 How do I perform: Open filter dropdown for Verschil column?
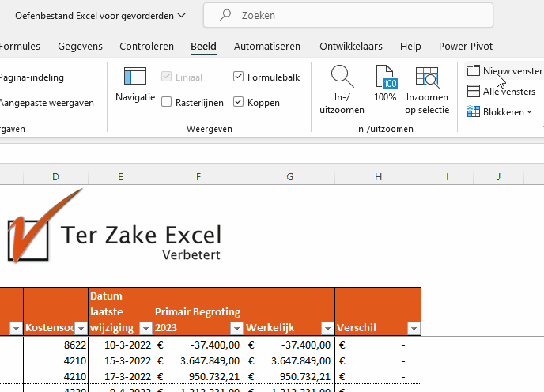(413, 328)
